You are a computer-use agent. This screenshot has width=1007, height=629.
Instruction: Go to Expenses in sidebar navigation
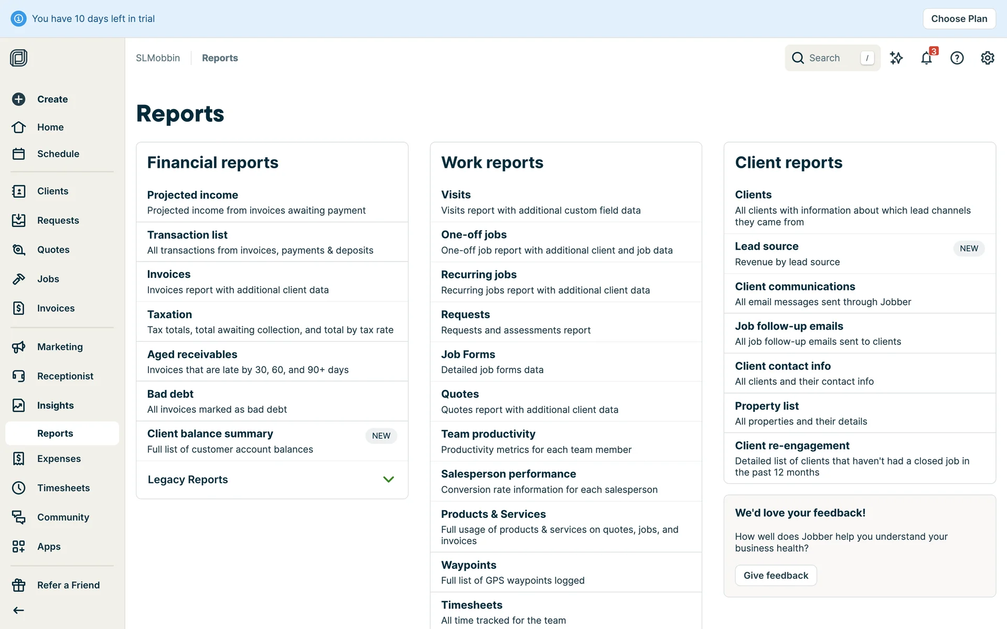click(59, 459)
